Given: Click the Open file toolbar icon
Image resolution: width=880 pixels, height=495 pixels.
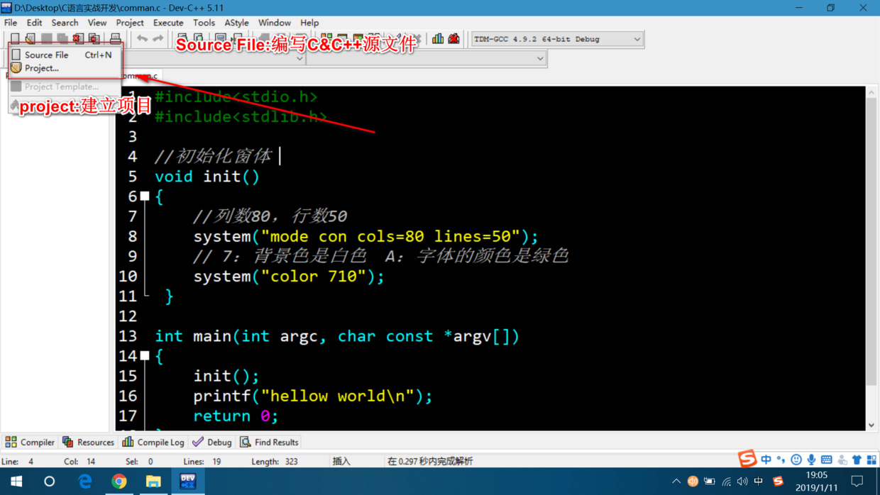Looking at the screenshot, I should click(31, 38).
